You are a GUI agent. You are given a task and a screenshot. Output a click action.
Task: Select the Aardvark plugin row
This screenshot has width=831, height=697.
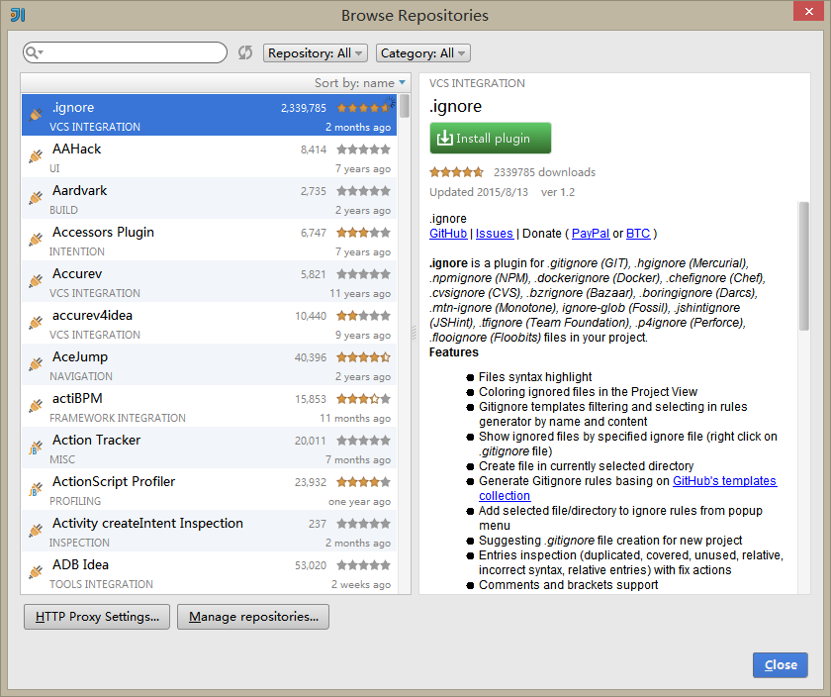pos(210,198)
